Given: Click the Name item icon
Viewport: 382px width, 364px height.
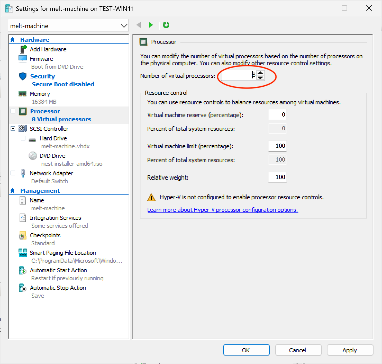Looking at the screenshot, I should (x=23, y=200).
